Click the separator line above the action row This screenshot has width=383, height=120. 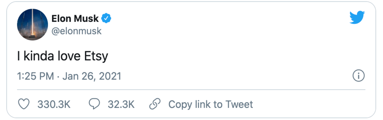[x=191, y=90]
